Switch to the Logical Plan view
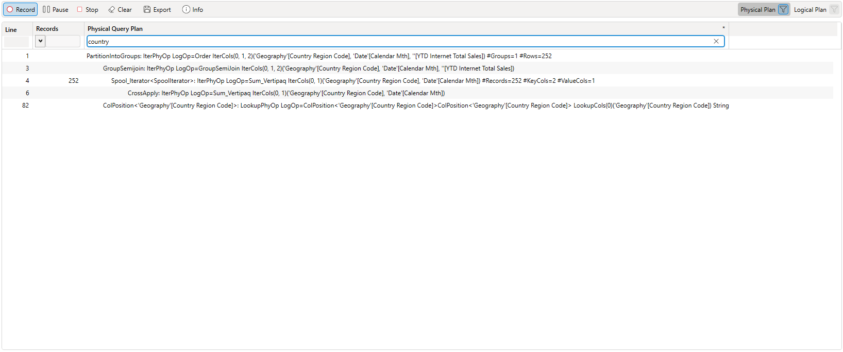The width and height of the screenshot is (843, 352). coord(810,10)
